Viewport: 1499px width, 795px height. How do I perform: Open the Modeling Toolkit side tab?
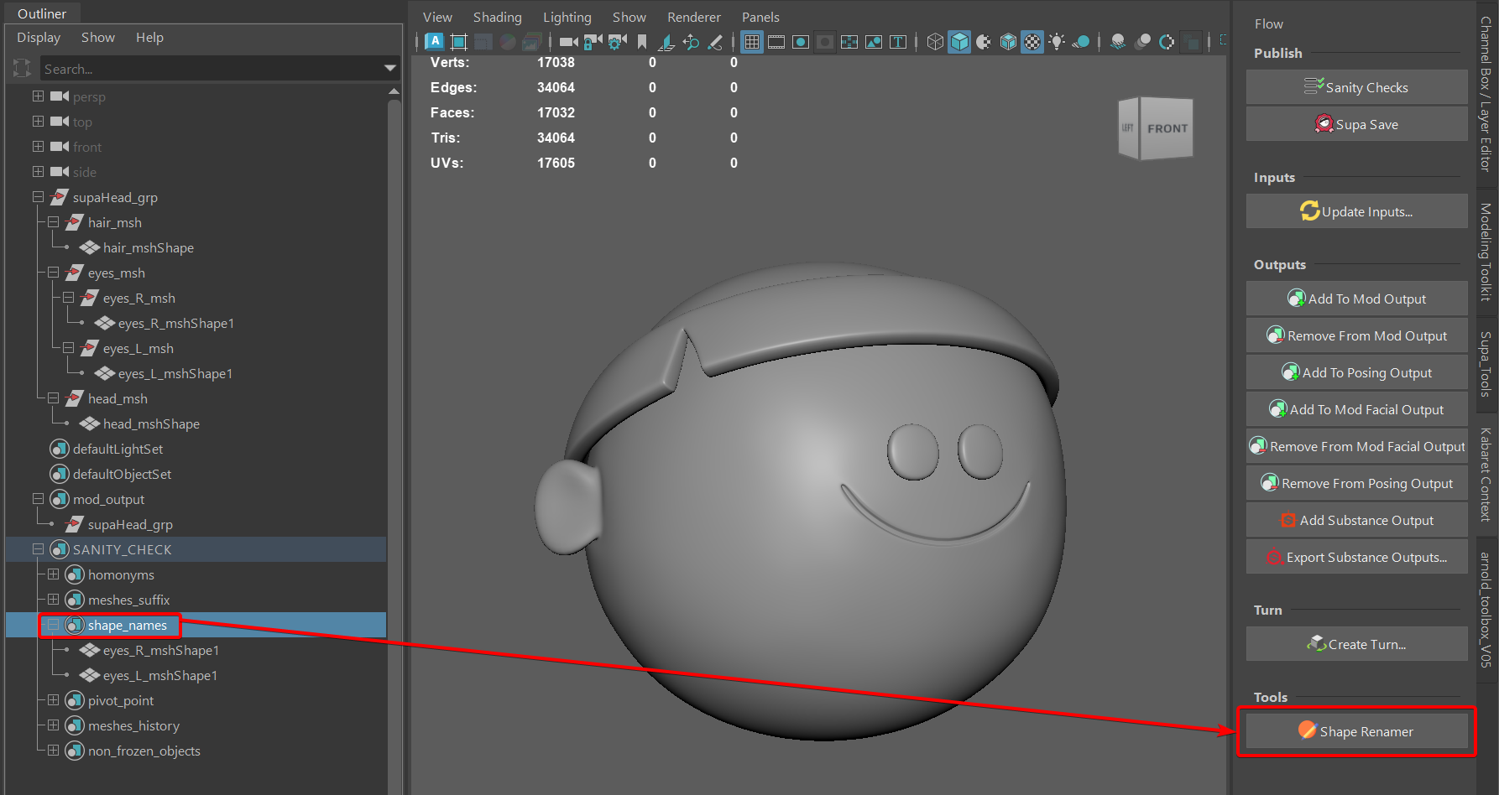(x=1486, y=252)
